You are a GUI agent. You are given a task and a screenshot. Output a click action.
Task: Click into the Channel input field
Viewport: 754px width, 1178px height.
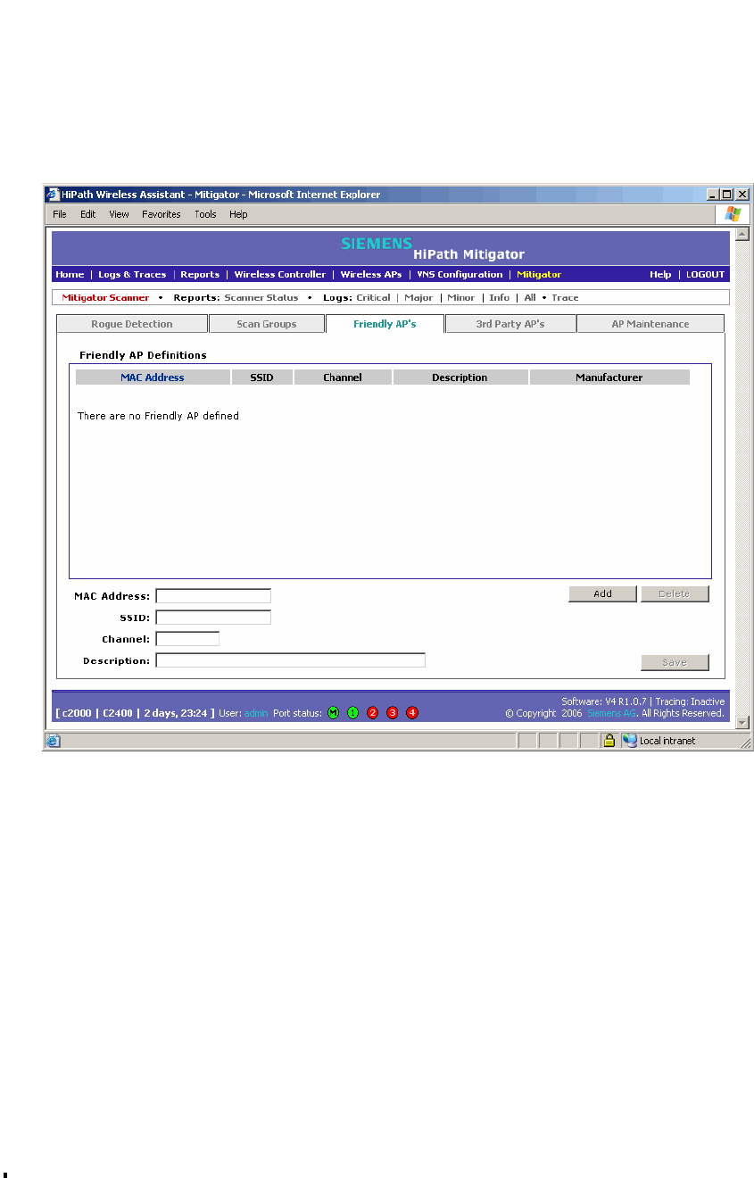tap(187, 639)
